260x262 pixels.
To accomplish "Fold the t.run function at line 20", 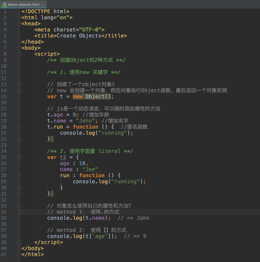I will pos(19,127).
